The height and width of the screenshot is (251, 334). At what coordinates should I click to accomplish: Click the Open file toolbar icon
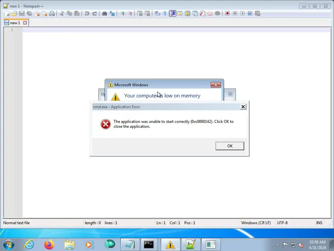(x=14, y=14)
